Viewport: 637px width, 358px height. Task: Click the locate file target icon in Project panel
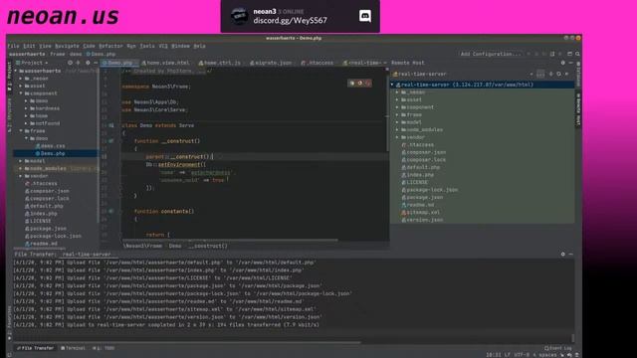coord(70,63)
